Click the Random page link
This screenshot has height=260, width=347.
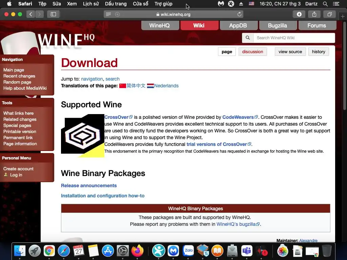[17, 82]
